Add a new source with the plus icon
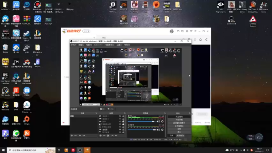This screenshot has width=272, height=153. coord(100,136)
